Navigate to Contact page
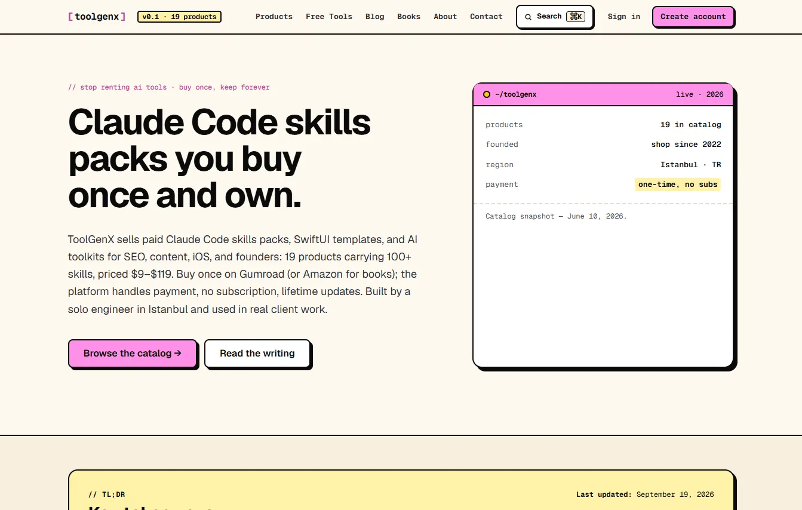The image size is (802, 510). [x=486, y=17]
